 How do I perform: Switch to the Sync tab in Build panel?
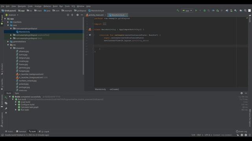coord(17,93)
